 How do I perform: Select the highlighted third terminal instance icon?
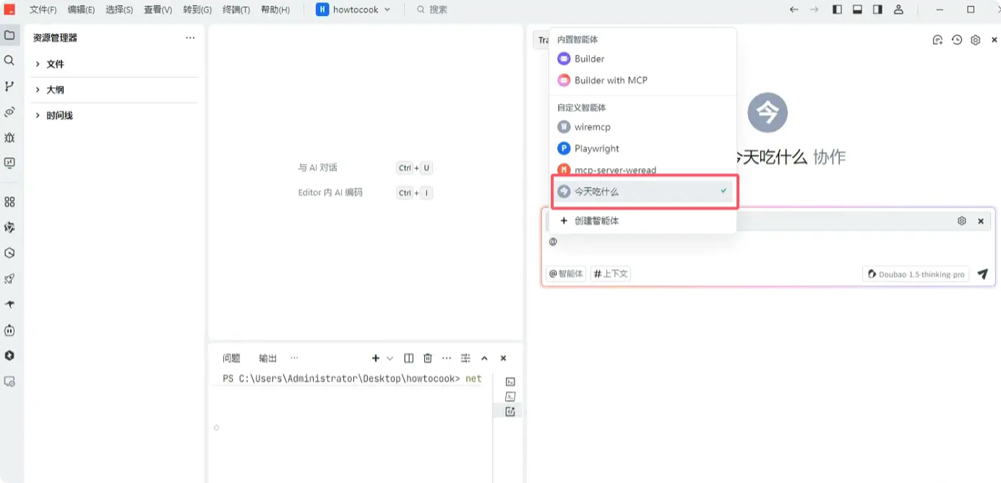510,412
